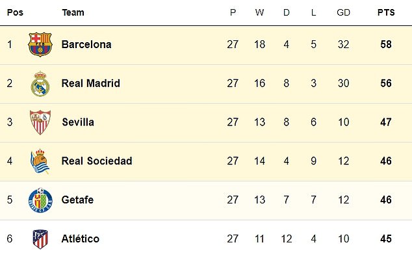Click Barcelona's 58 points value

pos(386,44)
